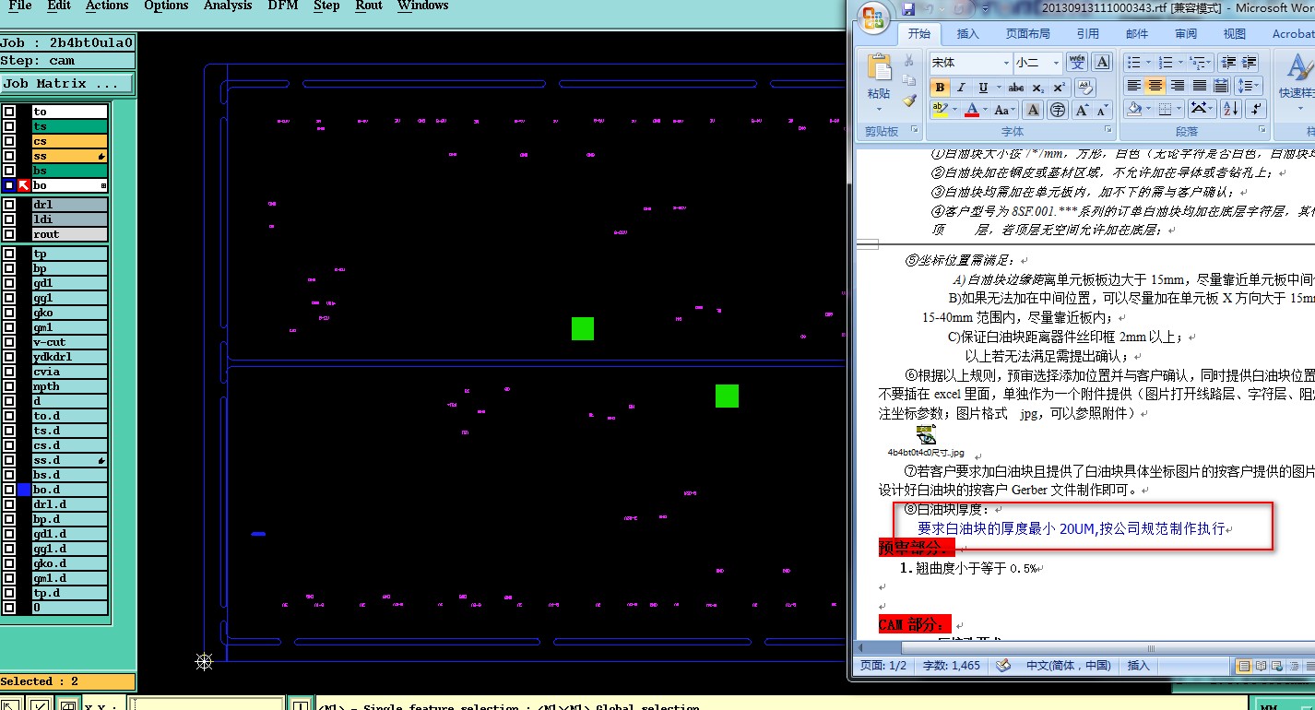Image resolution: width=1315 pixels, height=710 pixels.
Task: Increase paragraph indent in Word
Action: 1250,62
